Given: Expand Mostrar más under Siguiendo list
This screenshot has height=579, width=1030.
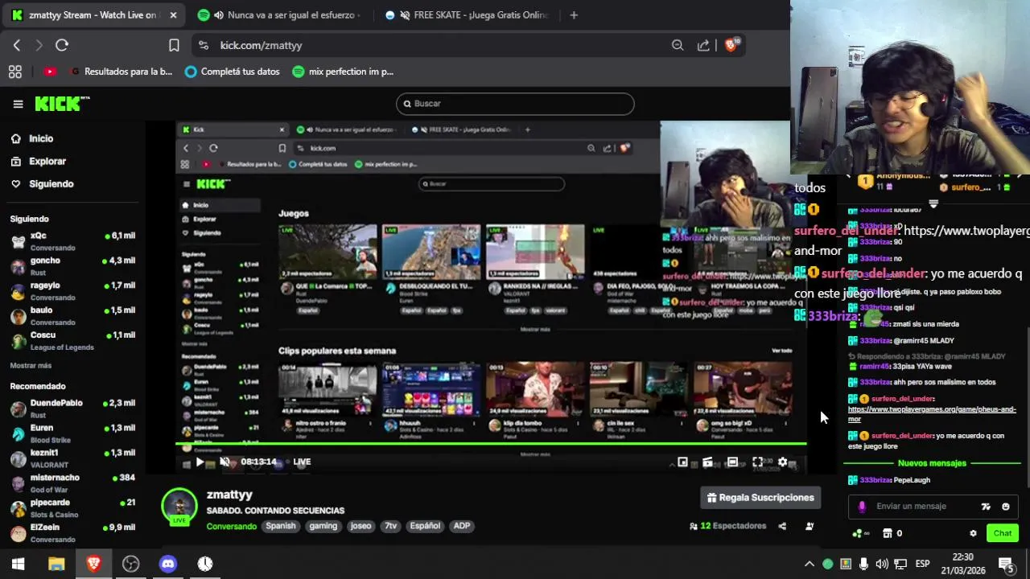Looking at the screenshot, I should click(31, 365).
